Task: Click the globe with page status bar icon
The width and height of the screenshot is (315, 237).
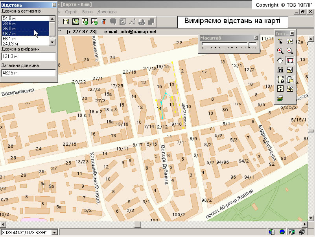Action: [272, 232]
